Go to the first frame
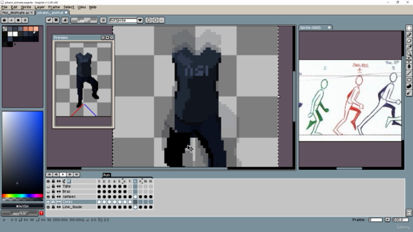This screenshot has height=232, width=413. click(x=49, y=175)
